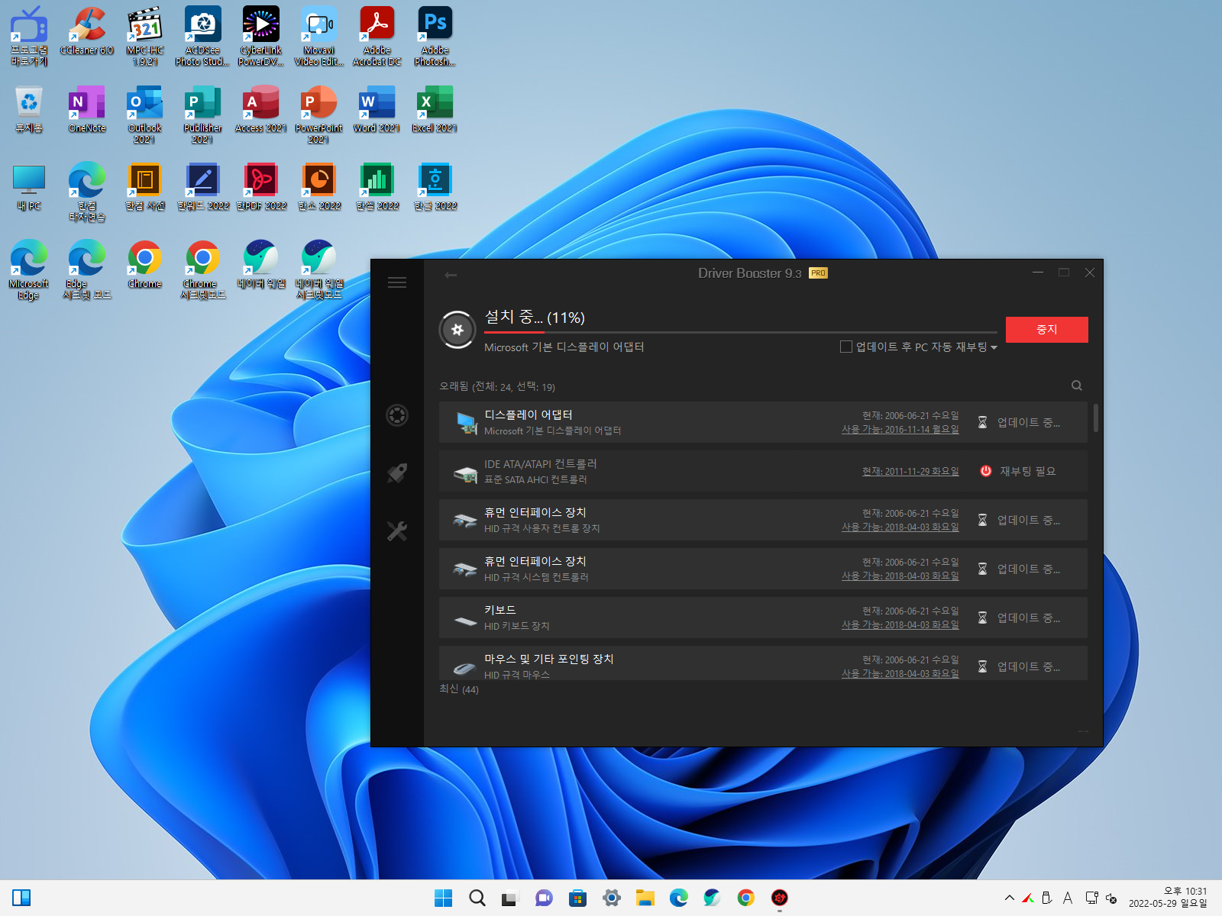Screen dimensions: 1222x916
Task: Open the taskbar clock and date
Action: (1169, 898)
